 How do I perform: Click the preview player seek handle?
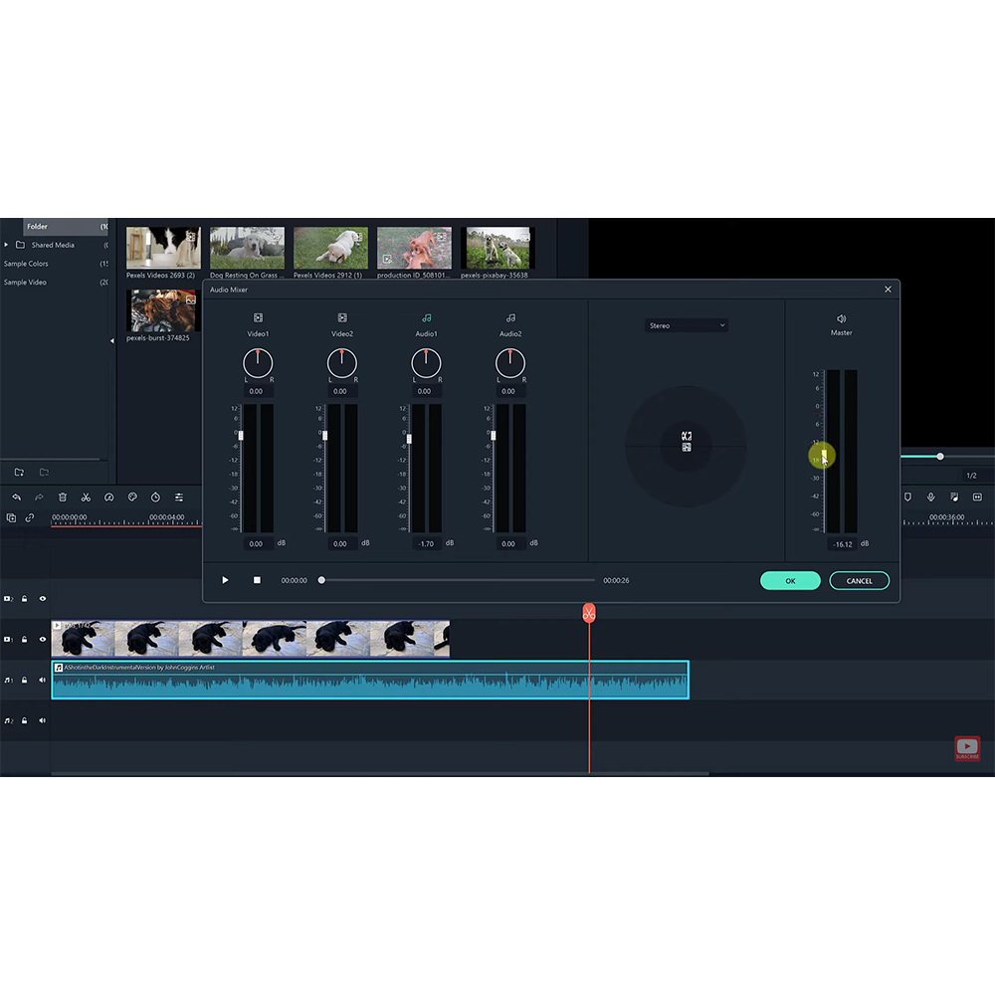[x=940, y=457]
